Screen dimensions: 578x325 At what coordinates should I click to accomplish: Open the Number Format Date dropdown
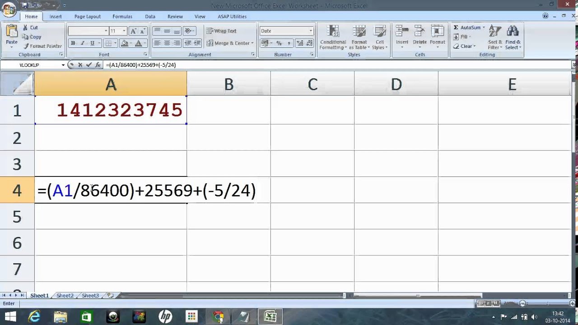pyautogui.click(x=311, y=31)
